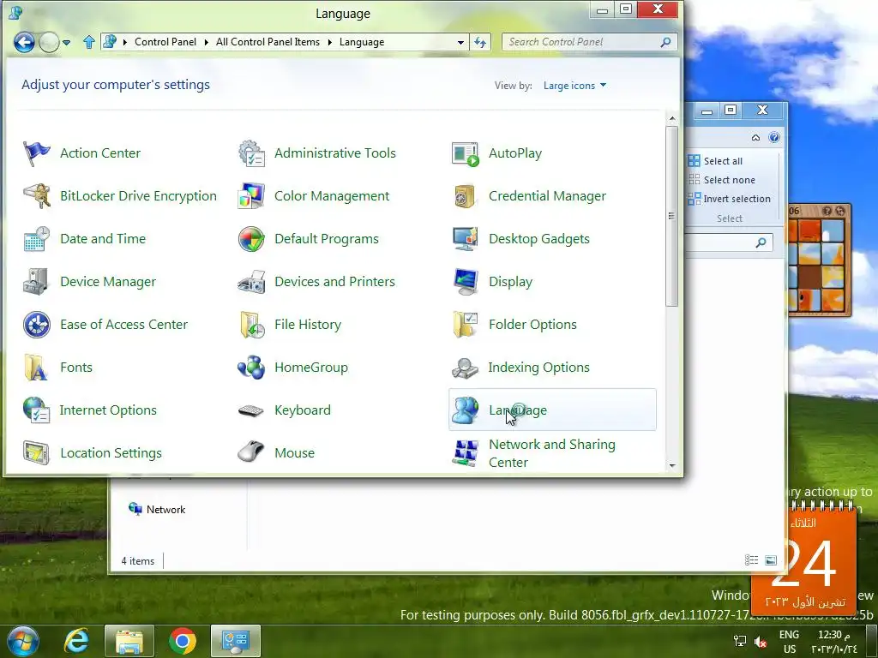Image resolution: width=878 pixels, height=658 pixels.
Task: Click Select all in the Explorer ribbon
Action: [x=715, y=161]
